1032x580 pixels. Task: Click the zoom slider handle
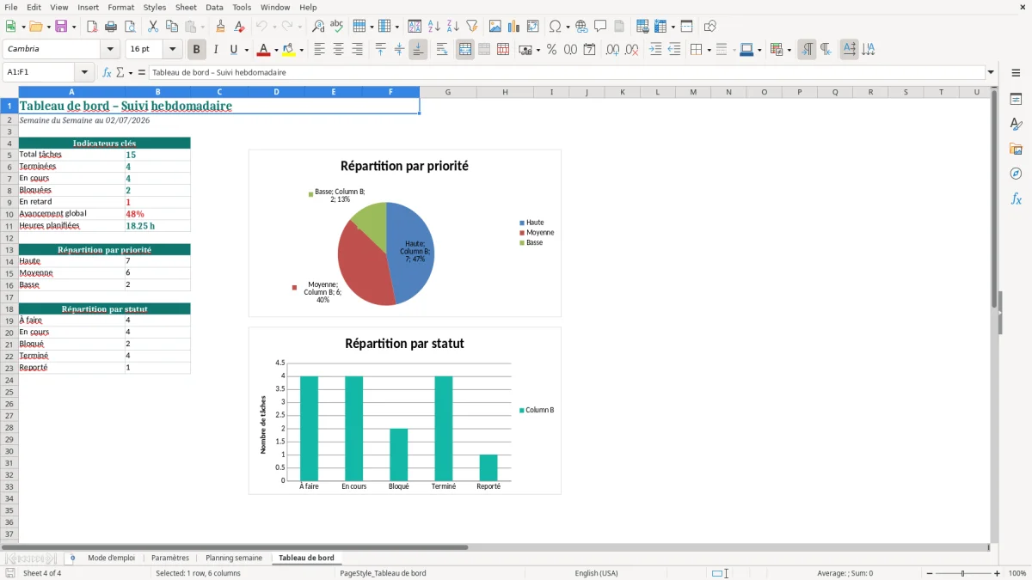[x=963, y=573]
